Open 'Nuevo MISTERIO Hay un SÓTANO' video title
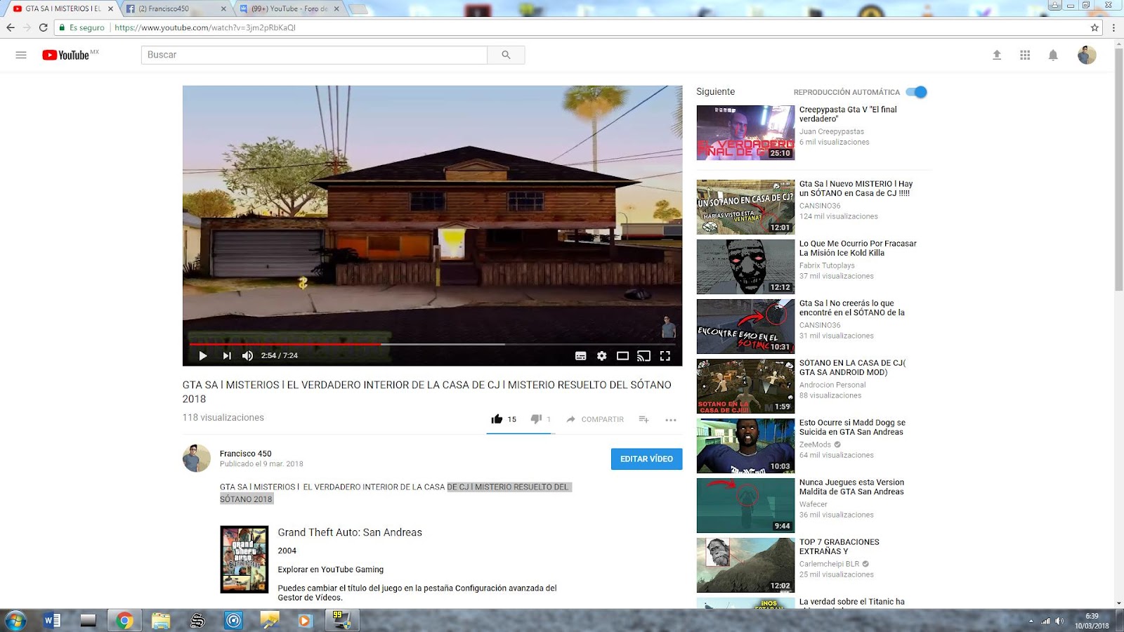 (856, 188)
